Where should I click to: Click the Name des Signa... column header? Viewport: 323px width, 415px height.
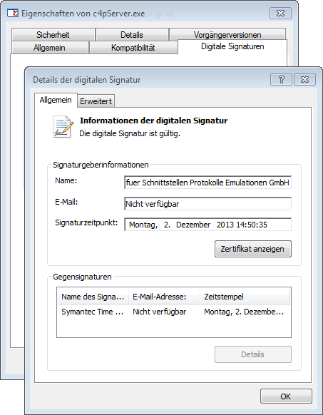(93, 297)
